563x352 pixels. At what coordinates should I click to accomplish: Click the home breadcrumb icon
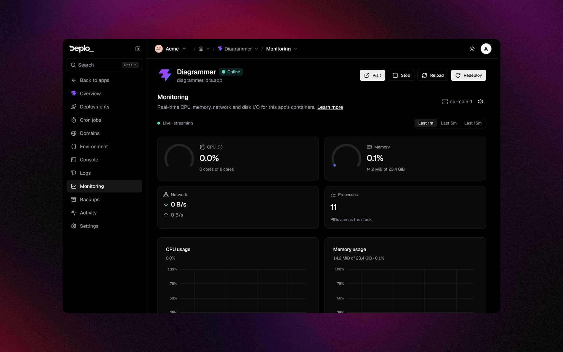click(201, 49)
